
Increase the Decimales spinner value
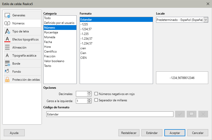point(89,92)
